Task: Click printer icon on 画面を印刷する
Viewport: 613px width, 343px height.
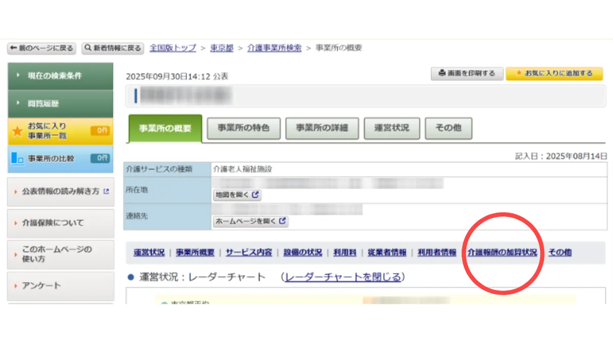Action: point(442,73)
